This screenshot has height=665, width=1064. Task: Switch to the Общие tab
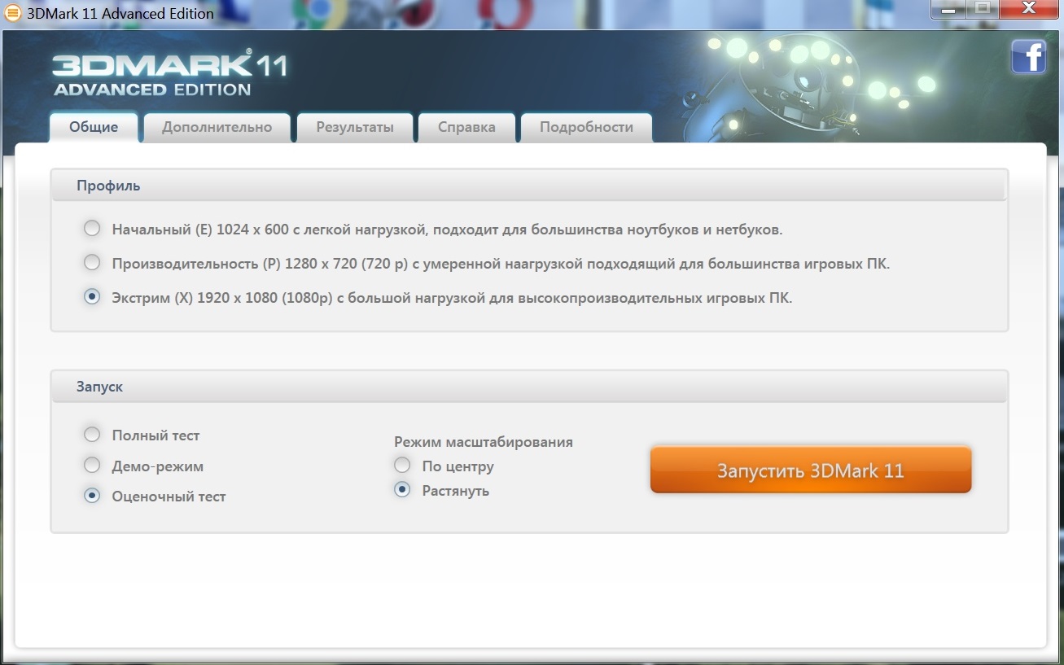(x=94, y=127)
